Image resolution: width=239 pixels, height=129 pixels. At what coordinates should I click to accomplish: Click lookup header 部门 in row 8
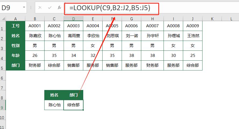click(74, 95)
